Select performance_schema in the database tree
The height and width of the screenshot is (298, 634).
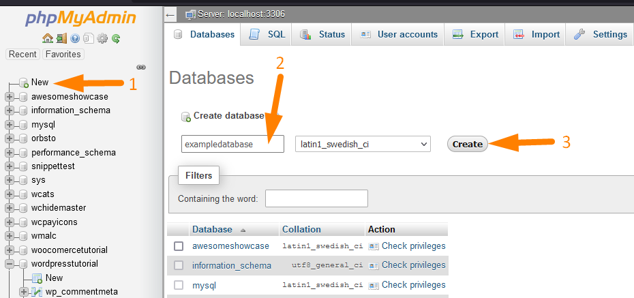(73, 153)
